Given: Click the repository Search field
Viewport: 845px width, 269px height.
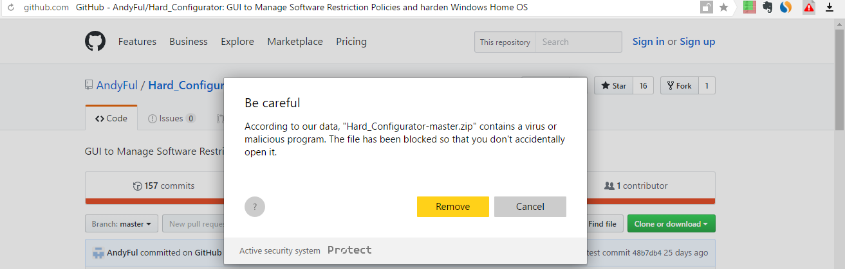Looking at the screenshot, I should click(x=579, y=42).
